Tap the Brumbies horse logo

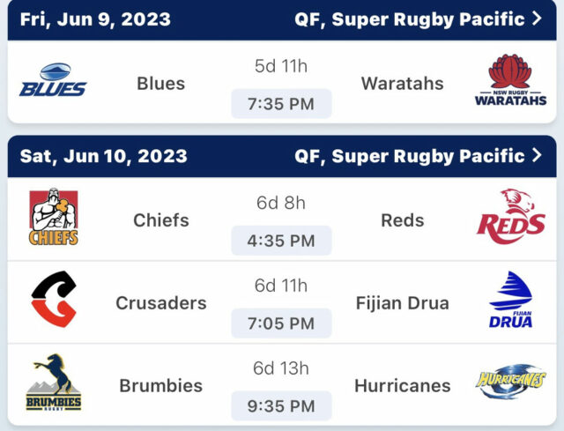coord(54,382)
